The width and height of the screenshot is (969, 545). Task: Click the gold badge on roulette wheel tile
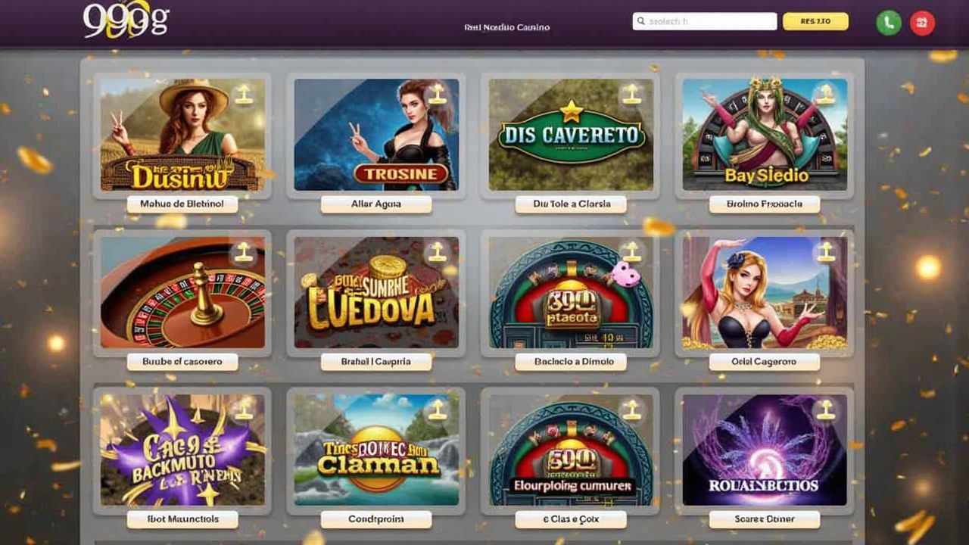pyautogui.click(x=243, y=252)
